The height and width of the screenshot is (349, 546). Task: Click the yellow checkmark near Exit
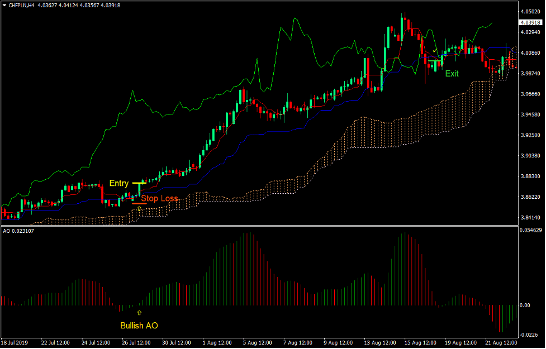coord(435,51)
